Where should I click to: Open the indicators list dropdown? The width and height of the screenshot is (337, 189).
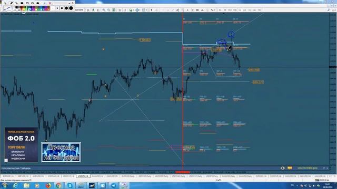point(131,10)
